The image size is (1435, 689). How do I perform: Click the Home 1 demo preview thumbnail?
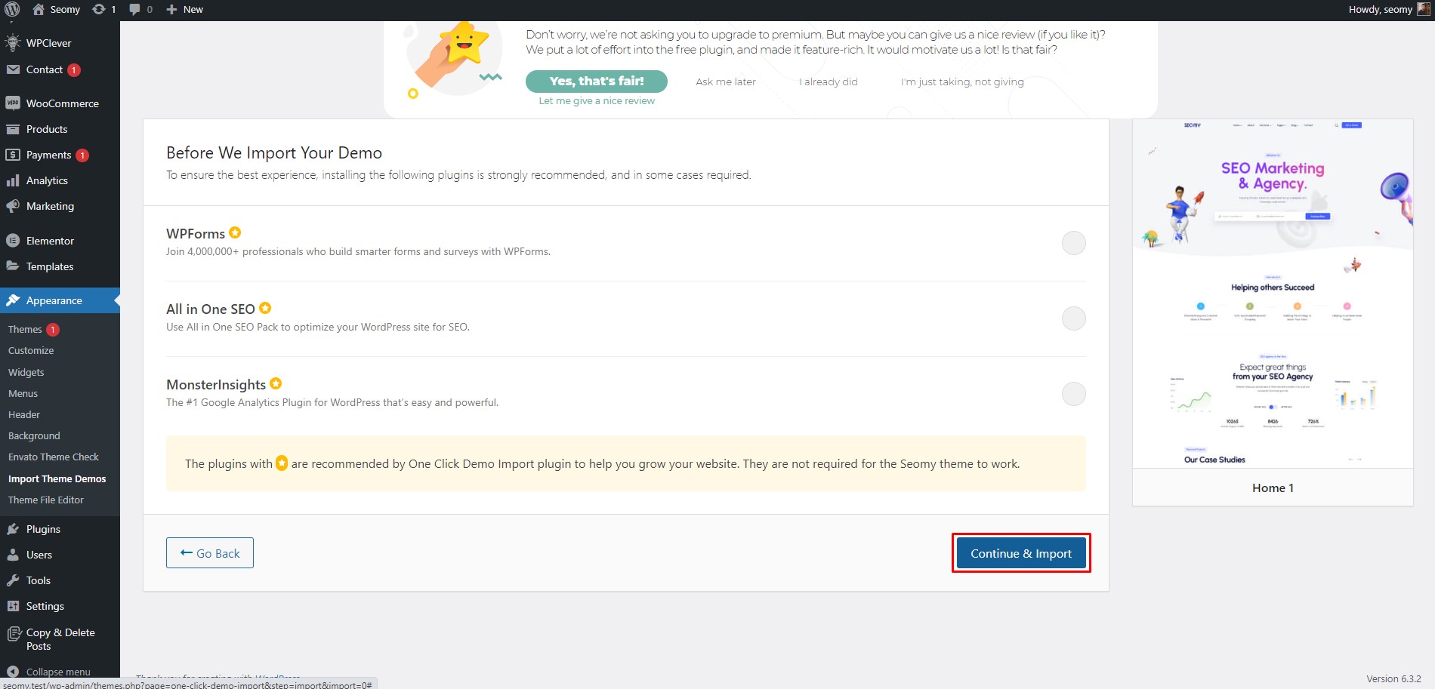click(1273, 294)
